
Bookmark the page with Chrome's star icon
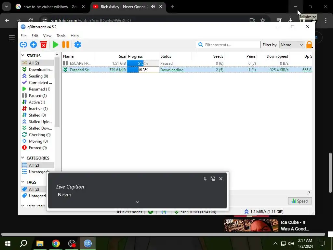point(263,21)
